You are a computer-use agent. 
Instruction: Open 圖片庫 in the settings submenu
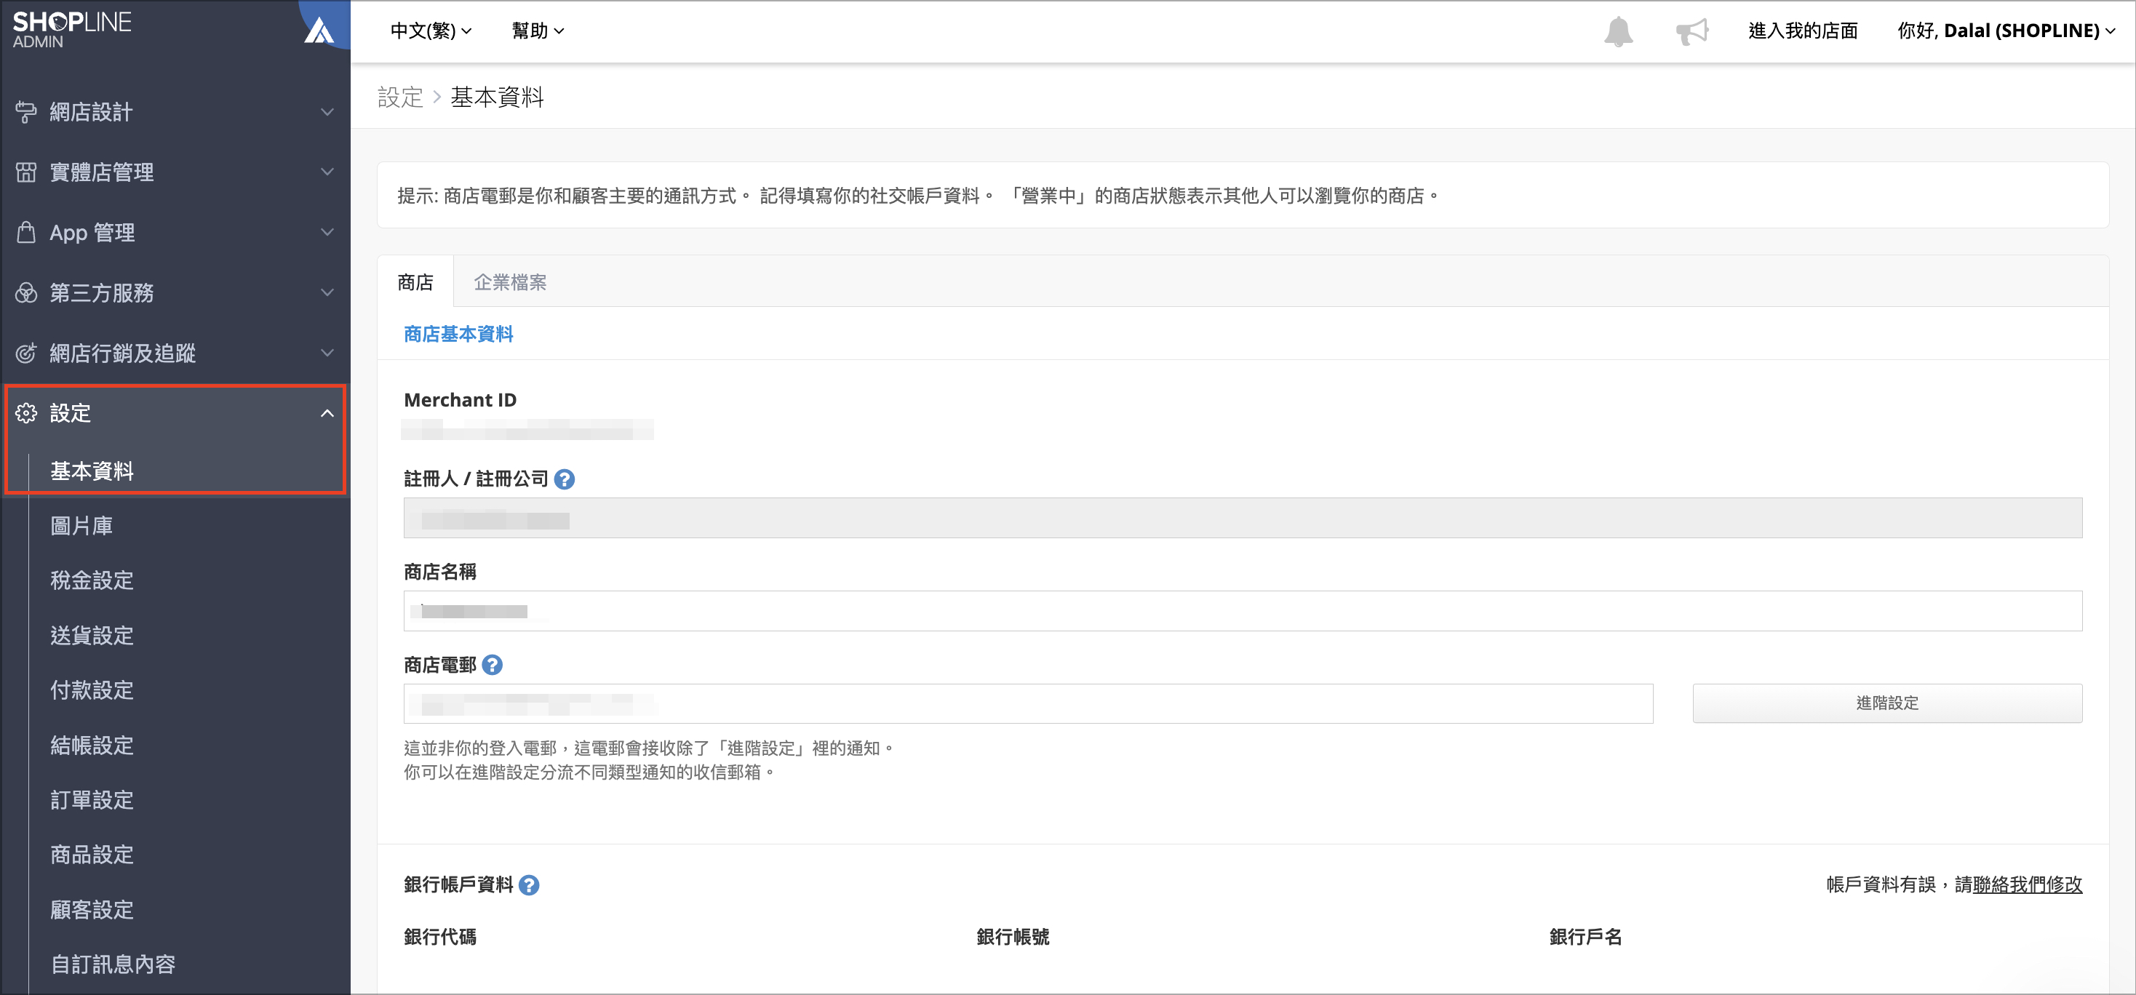(81, 526)
